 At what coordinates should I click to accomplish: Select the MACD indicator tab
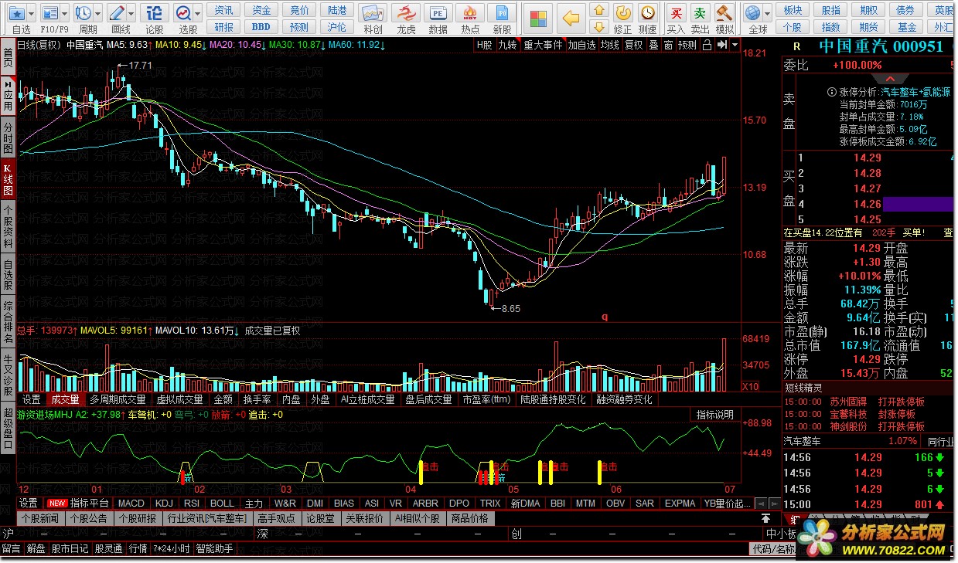point(131,504)
